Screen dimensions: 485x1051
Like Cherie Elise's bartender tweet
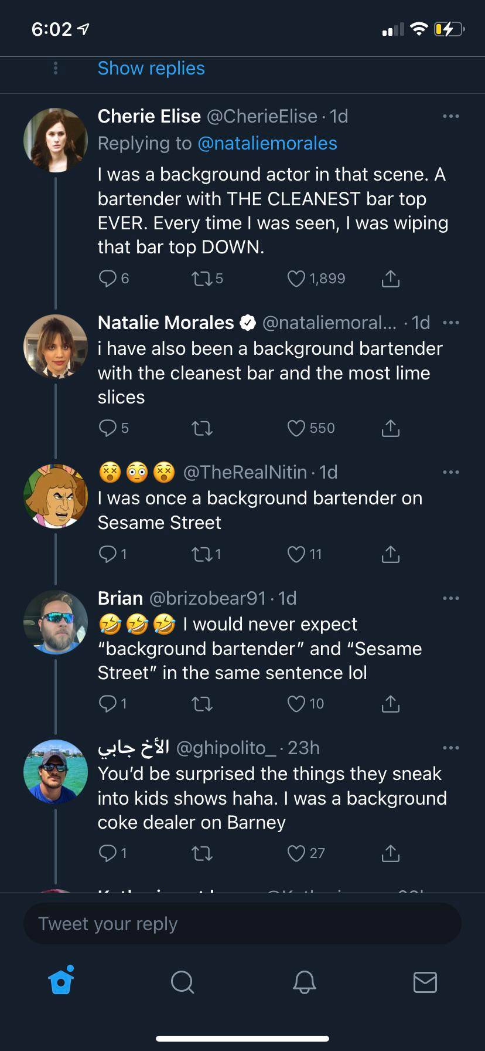click(296, 278)
